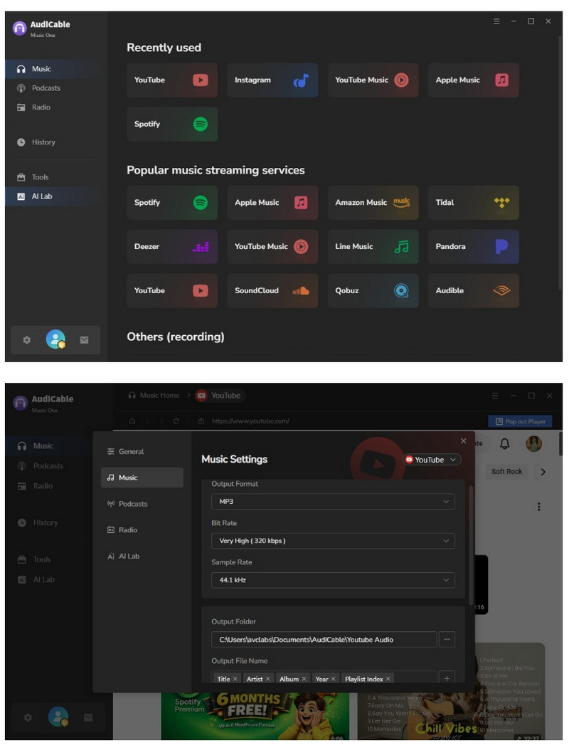The width and height of the screenshot is (569, 750).
Task: Remove the Year tag from output file name
Action: (x=334, y=679)
